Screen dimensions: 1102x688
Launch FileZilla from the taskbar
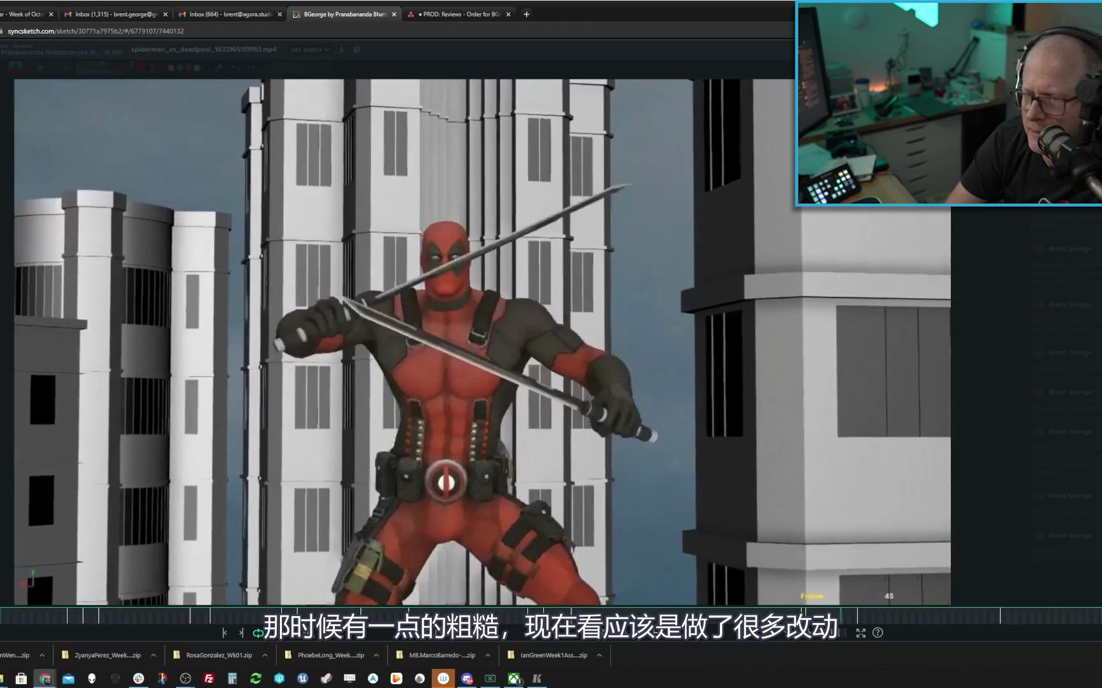point(209,678)
